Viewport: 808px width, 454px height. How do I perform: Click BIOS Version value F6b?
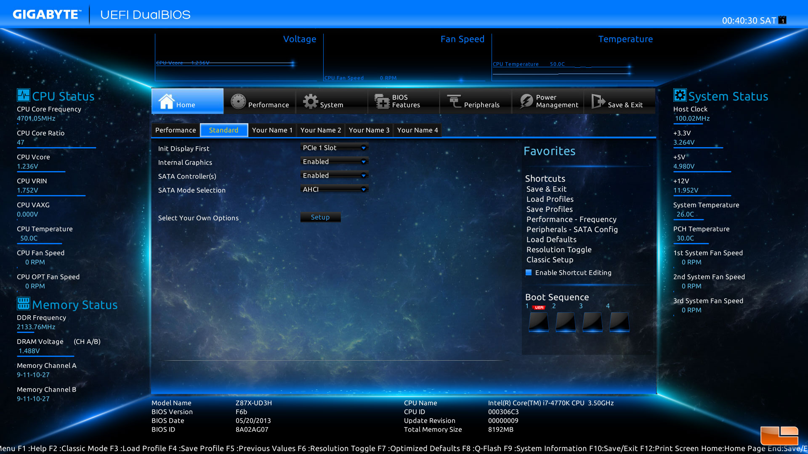(242, 412)
